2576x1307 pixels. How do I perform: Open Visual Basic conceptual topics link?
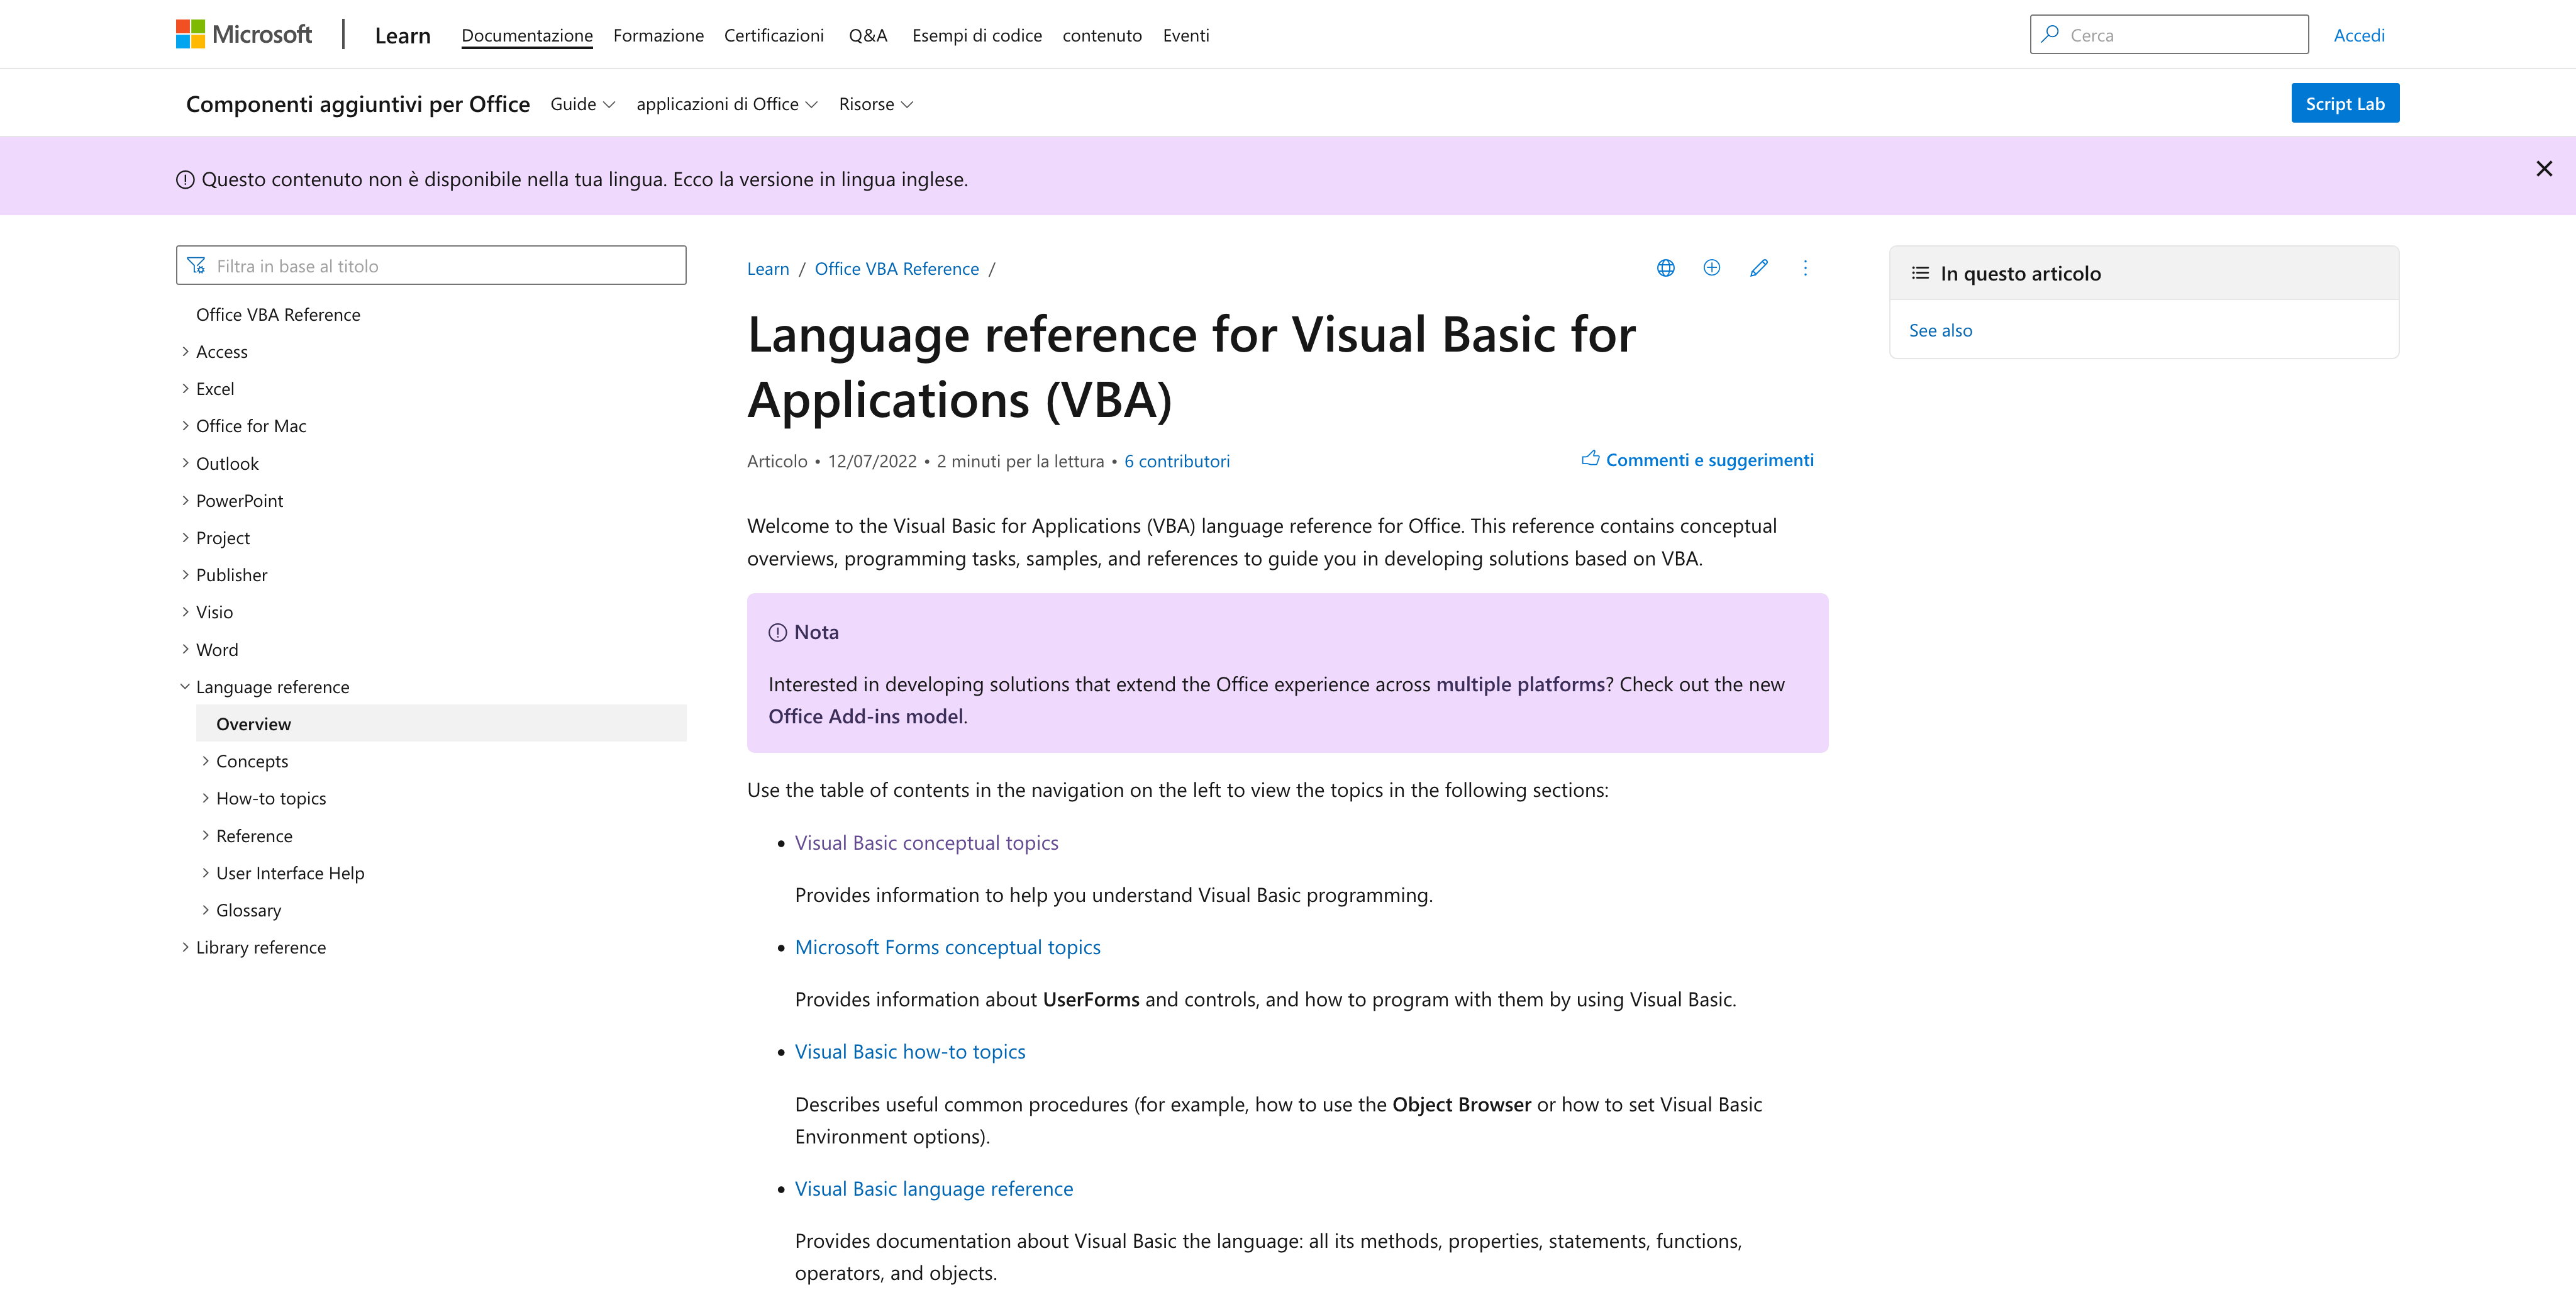(926, 842)
